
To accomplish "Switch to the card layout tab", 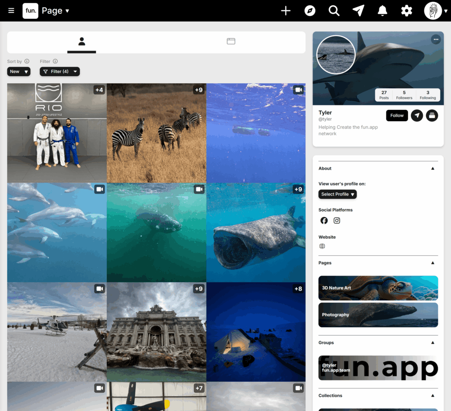I will (231, 41).
